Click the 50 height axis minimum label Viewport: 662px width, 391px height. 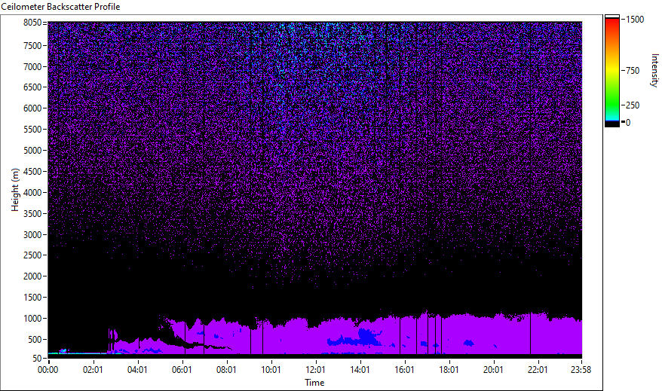pyautogui.click(x=37, y=359)
